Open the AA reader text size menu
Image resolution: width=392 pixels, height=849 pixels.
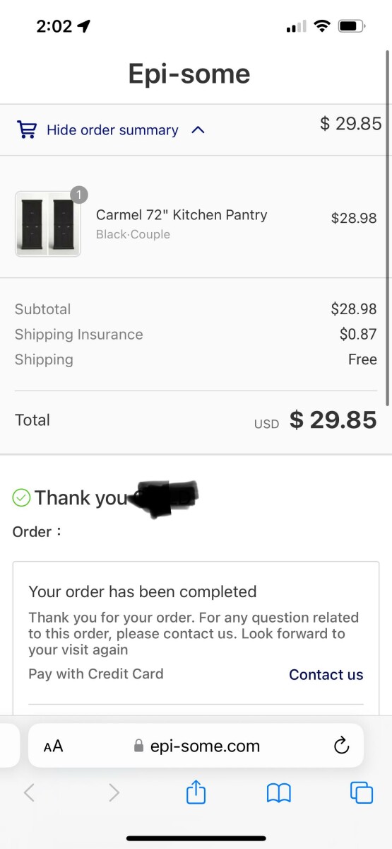point(53,746)
